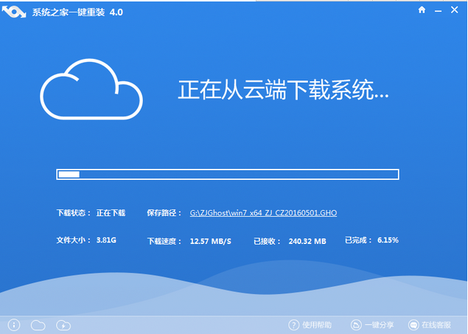Click the 6.15% completed percentage value

(388, 240)
